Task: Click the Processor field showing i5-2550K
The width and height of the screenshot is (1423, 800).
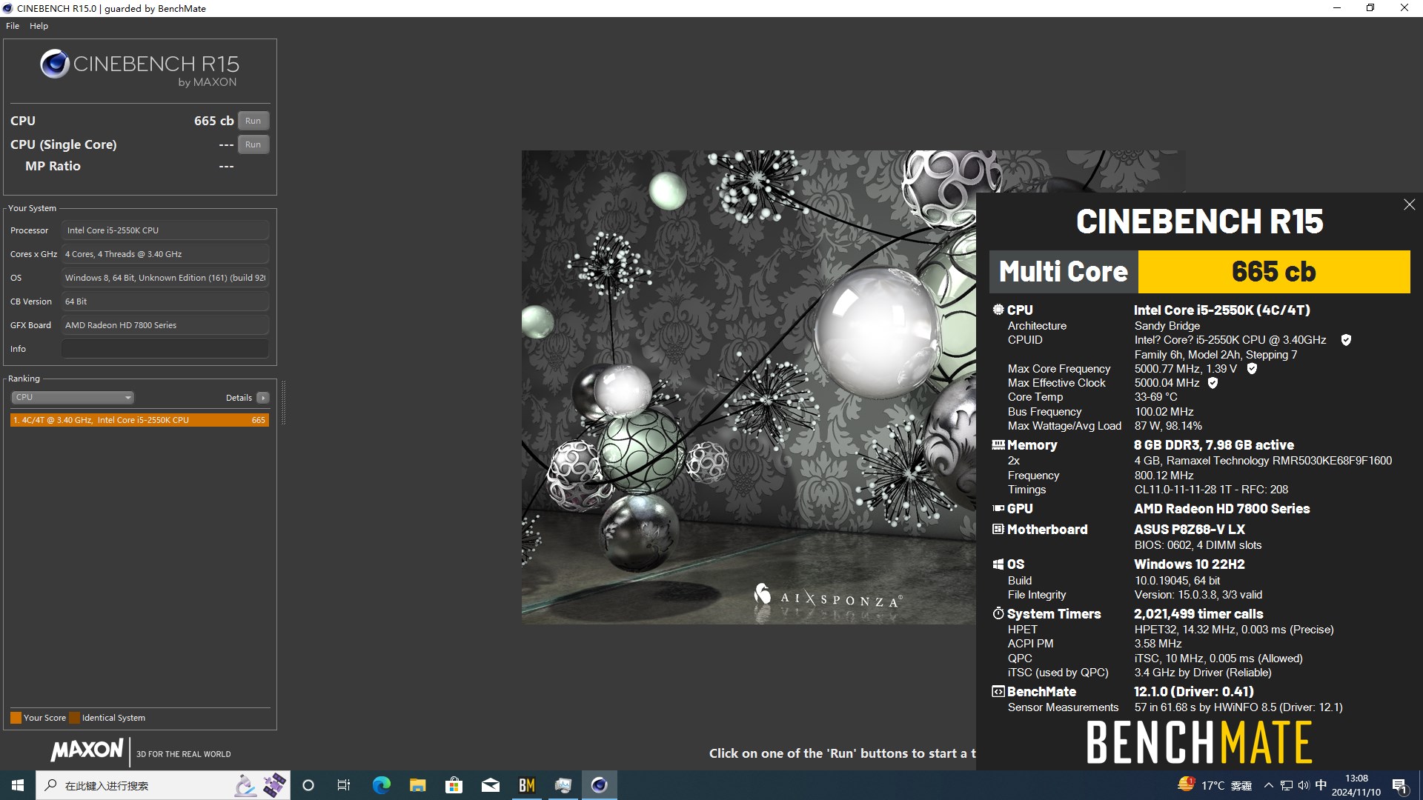Action: coord(165,230)
